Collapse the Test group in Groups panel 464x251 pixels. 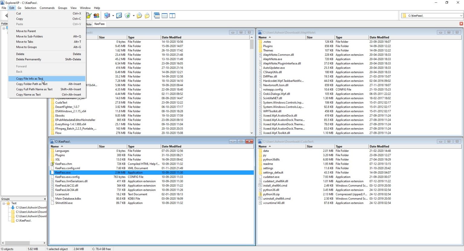click(4, 203)
